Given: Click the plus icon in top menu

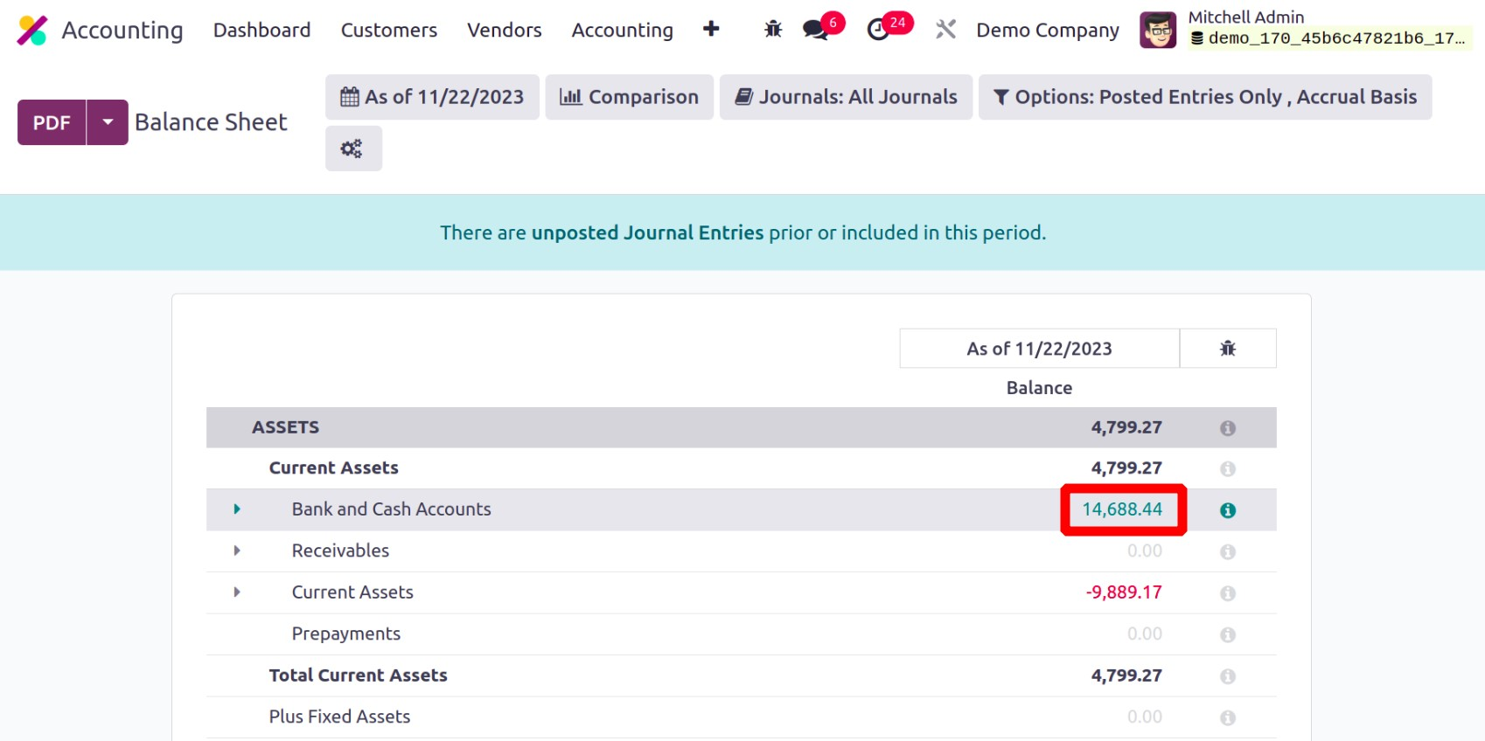Looking at the screenshot, I should pos(711,30).
